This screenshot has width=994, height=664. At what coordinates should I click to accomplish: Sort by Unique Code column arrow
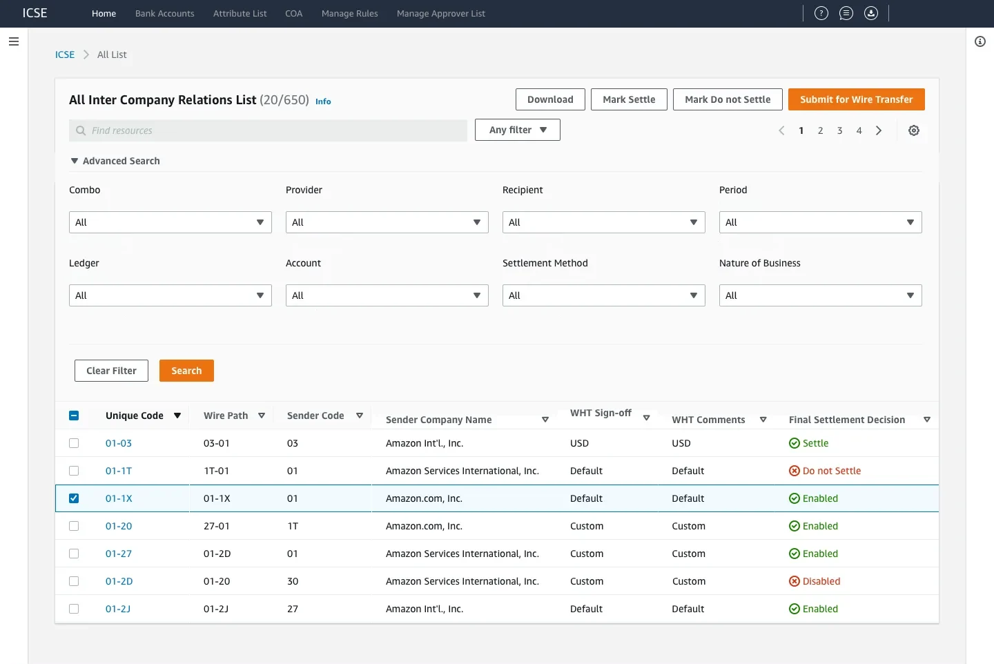coord(177,416)
